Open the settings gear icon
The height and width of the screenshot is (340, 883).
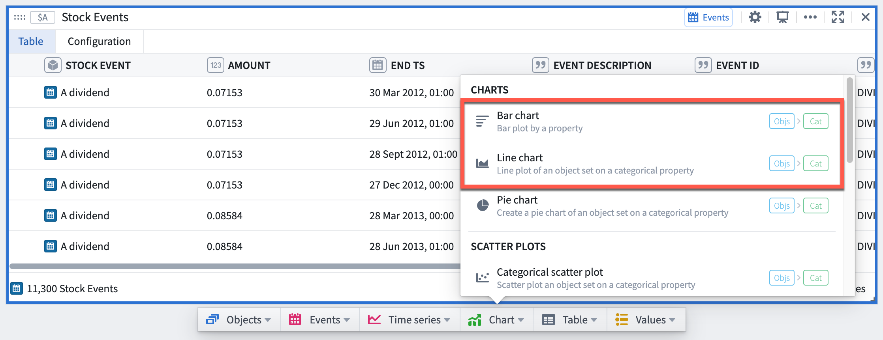(755, 17)
